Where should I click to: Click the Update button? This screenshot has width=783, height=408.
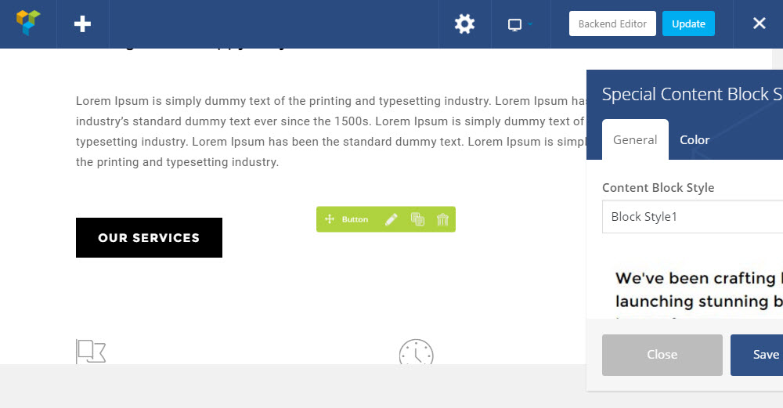click(688, 23)
